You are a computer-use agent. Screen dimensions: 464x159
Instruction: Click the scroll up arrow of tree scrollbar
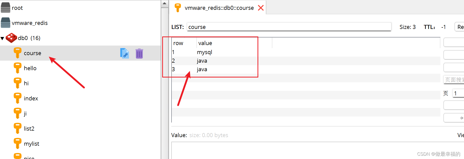click(164, 4)
